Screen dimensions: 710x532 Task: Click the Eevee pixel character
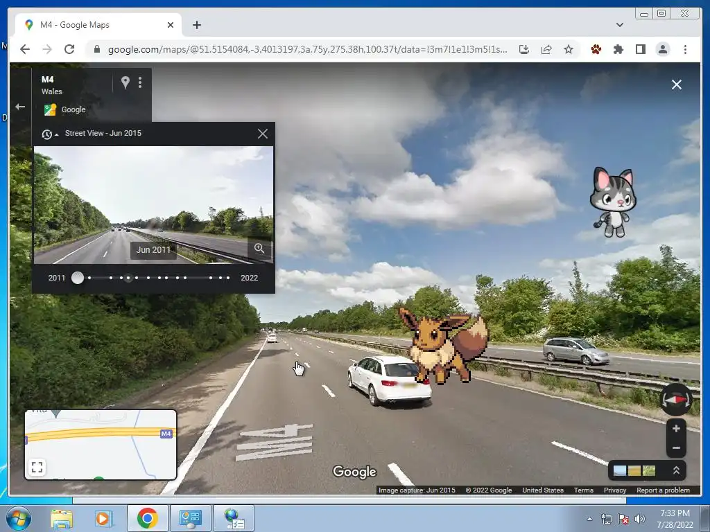click(x=444, y=346)
